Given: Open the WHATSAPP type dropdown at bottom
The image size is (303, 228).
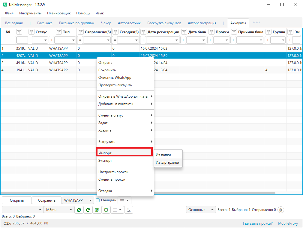Looking at the screenshot, I should (x=78, y=200).
